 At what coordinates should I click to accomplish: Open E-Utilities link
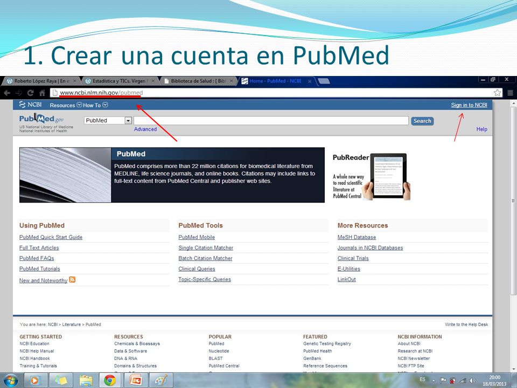tap(349, 269)
